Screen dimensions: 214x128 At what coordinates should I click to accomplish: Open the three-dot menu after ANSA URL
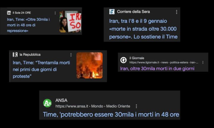[x=136, y=106]
